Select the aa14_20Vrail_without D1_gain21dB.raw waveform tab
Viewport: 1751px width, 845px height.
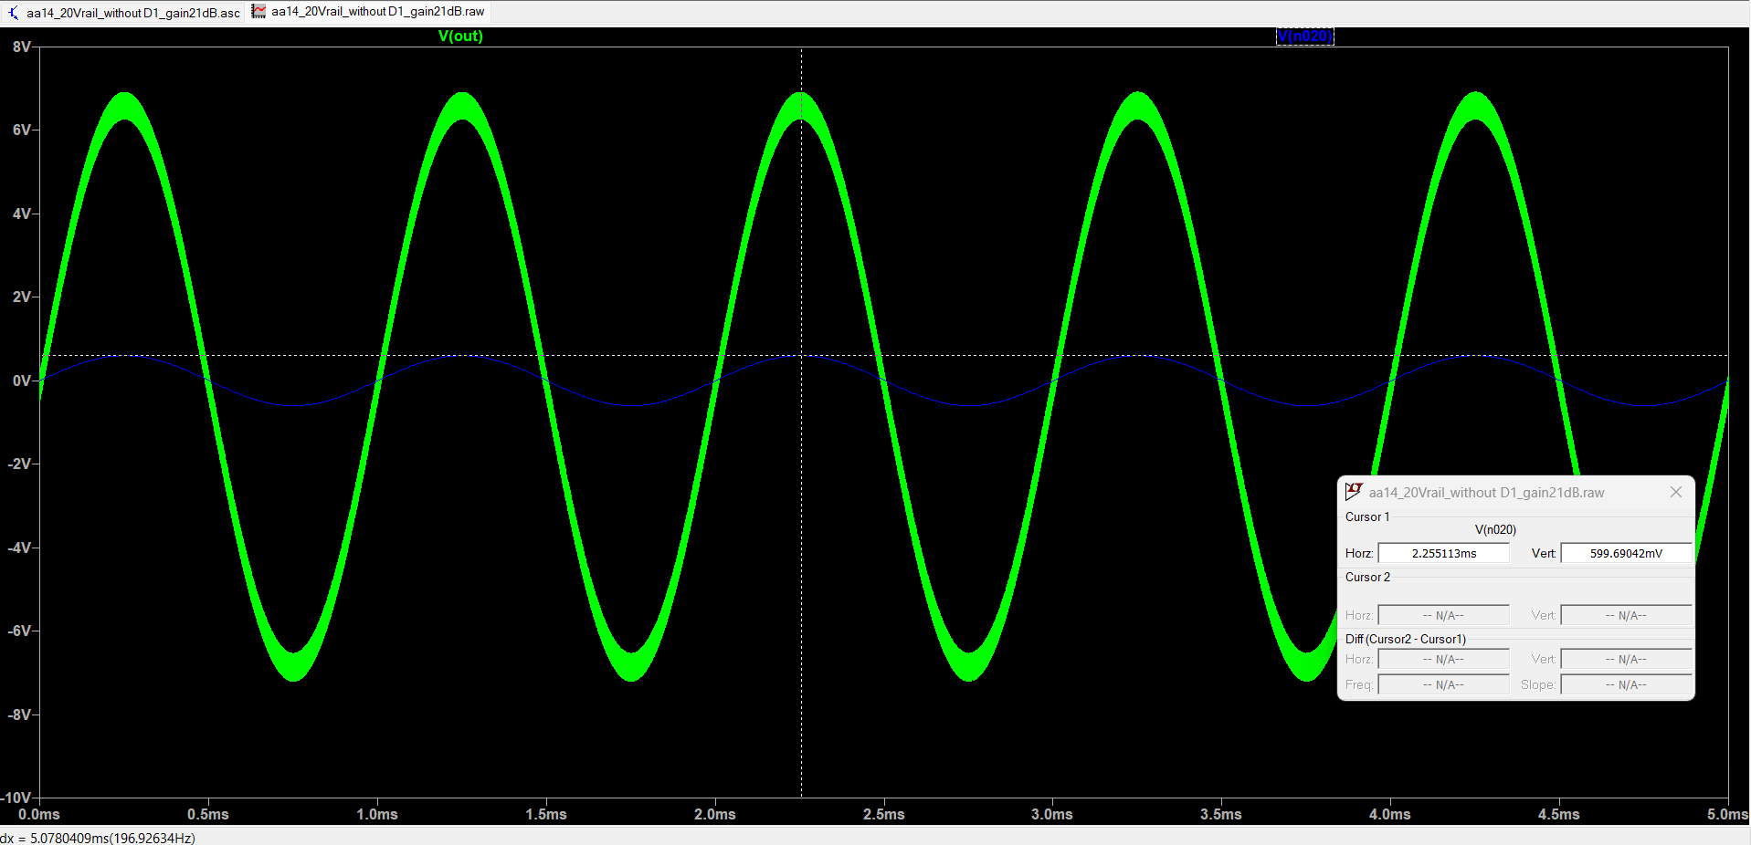coord(369,12)
